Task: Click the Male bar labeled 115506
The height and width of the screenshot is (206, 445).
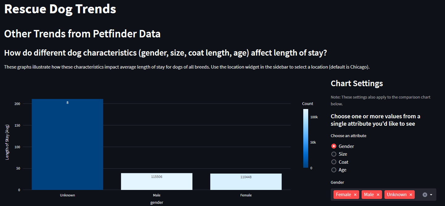Action: 157,182
